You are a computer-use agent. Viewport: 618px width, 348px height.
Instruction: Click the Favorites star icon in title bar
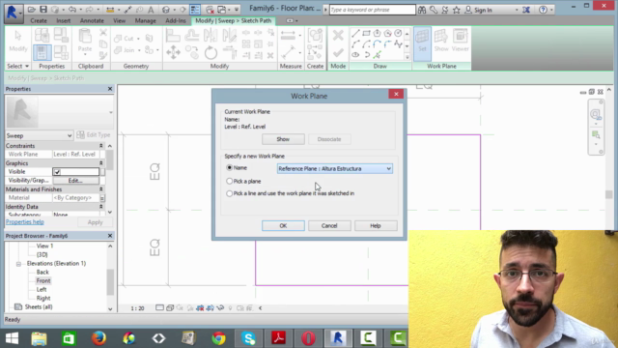457,10
